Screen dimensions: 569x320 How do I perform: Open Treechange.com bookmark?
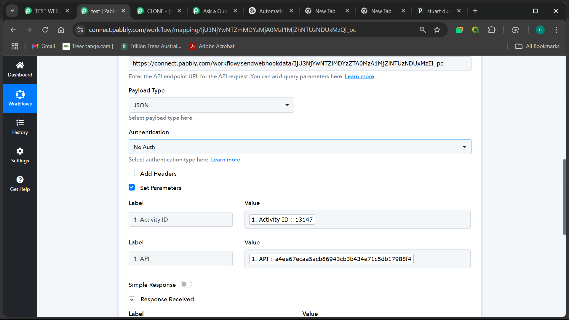click(88, 46)
